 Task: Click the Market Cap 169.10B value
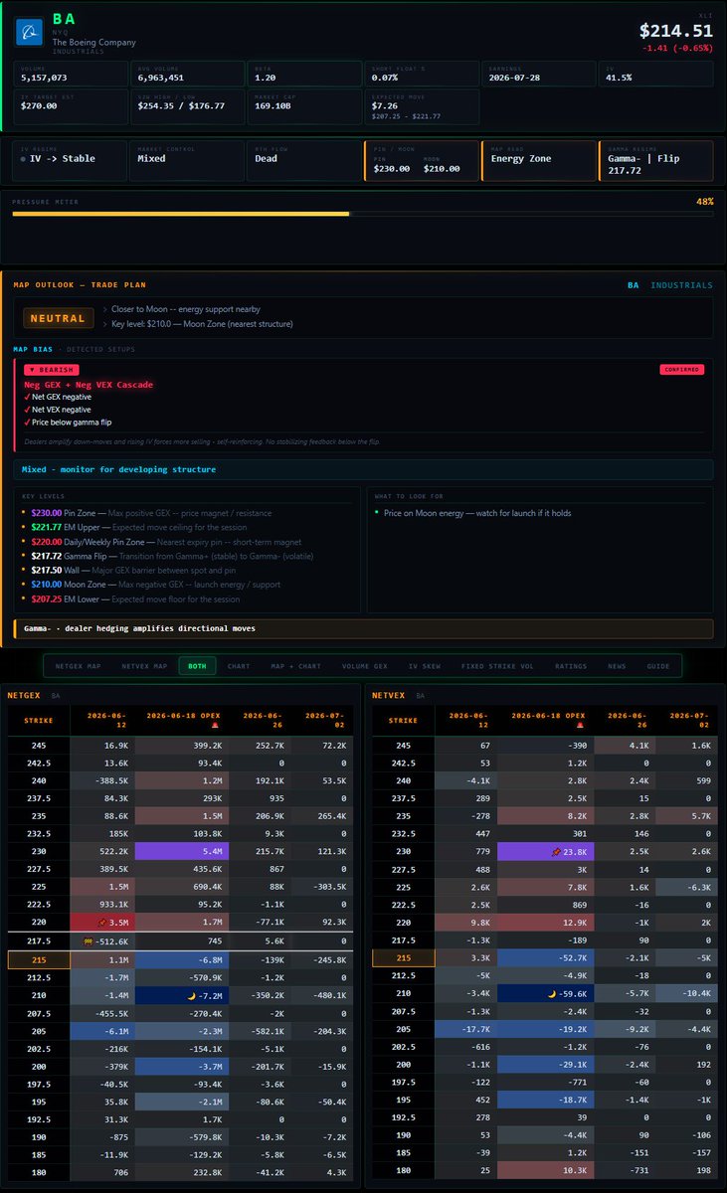273,104
